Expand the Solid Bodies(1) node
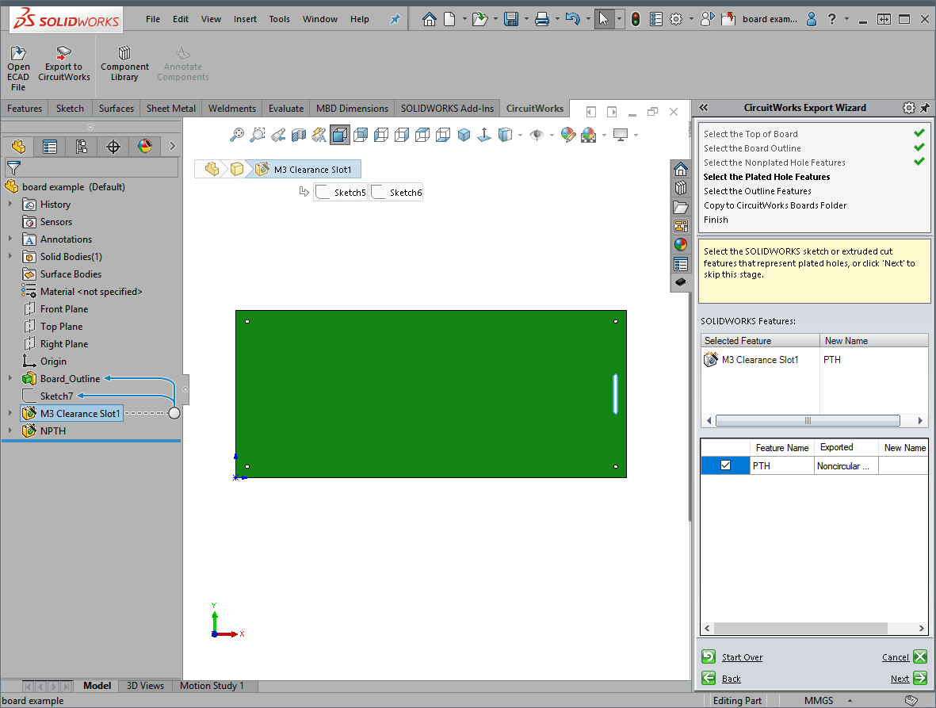This screenshot has width=936, height=708. (x=10, y=256)
